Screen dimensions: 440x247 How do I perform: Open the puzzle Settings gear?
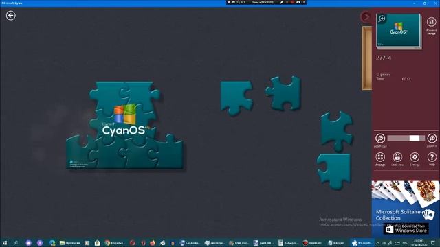click(415, 157)
